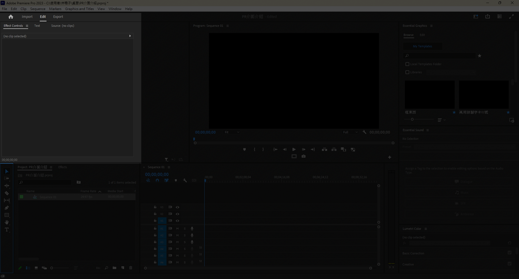Open the Full playback resolution dropdown
The width and height of the screenshot is (519, 279).
click(350, 132)
